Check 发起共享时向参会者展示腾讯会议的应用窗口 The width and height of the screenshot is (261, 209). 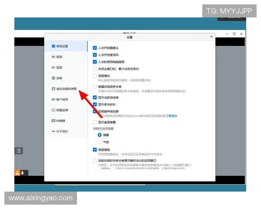[x=95, y=161]
